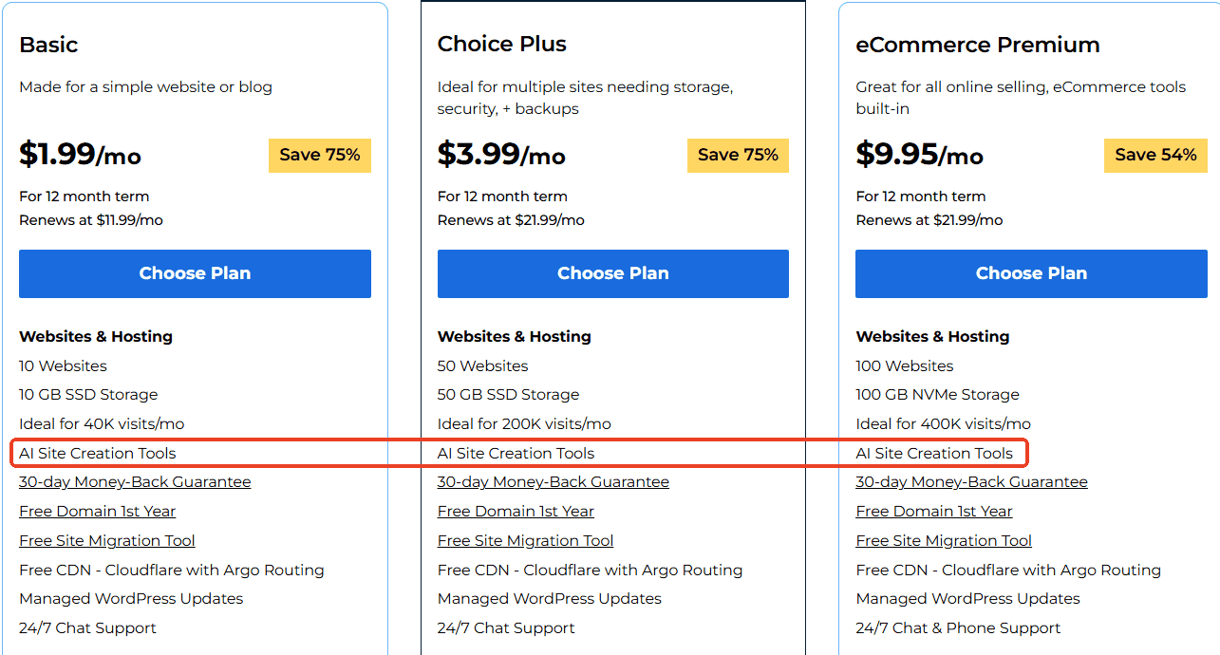Click Free Domain 1st Year in Choice Plus
1220x655 pixels.
point(516,512)
